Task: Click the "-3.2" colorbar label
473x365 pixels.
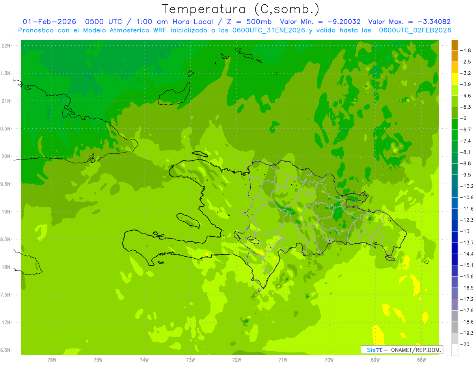Action: (x=466, y=73)
